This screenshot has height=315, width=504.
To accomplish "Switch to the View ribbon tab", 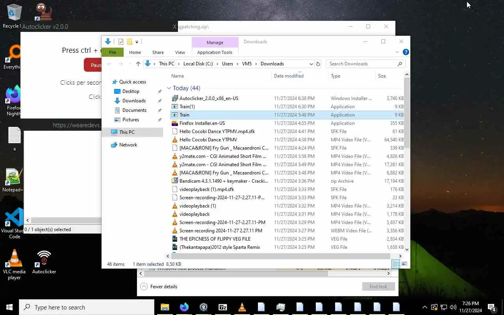I will click(180, 52).
